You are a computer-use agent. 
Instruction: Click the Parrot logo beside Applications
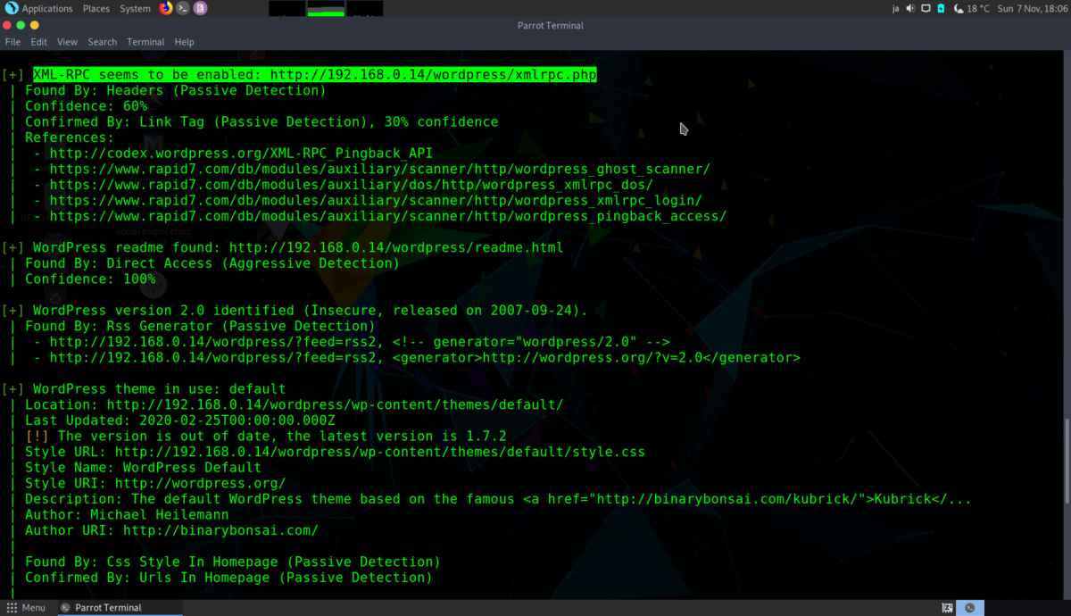12,8
